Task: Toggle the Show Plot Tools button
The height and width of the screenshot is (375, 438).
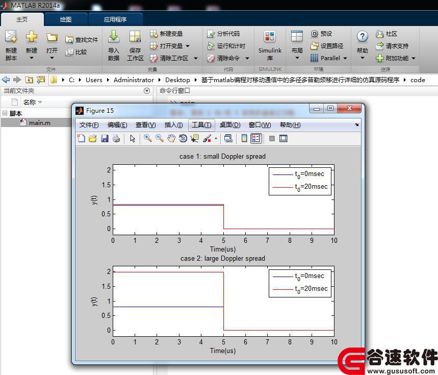Action: tap(284, 138)
